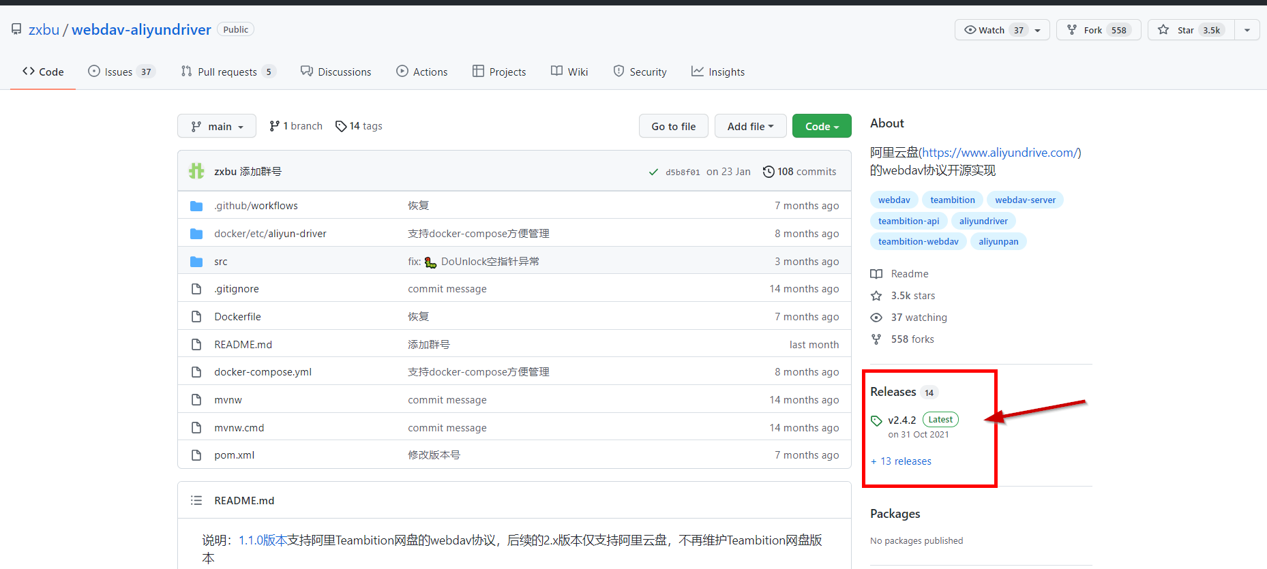Click the file icon next to .gitignore
Viewport: 1267px width, 569px height.
(196, 289)
